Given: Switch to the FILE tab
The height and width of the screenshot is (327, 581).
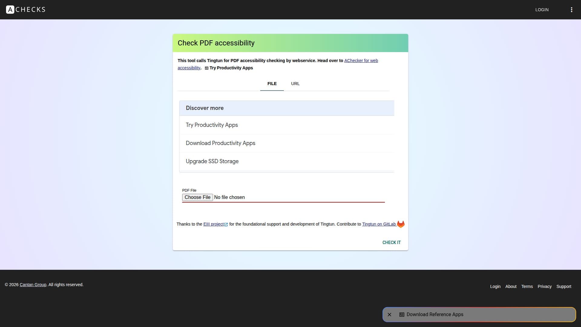Looking at the screenshot, I should [272, 84].
